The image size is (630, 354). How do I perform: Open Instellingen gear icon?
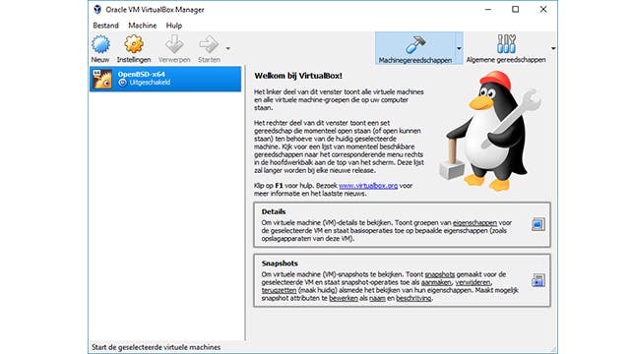[x=134, y=44]
